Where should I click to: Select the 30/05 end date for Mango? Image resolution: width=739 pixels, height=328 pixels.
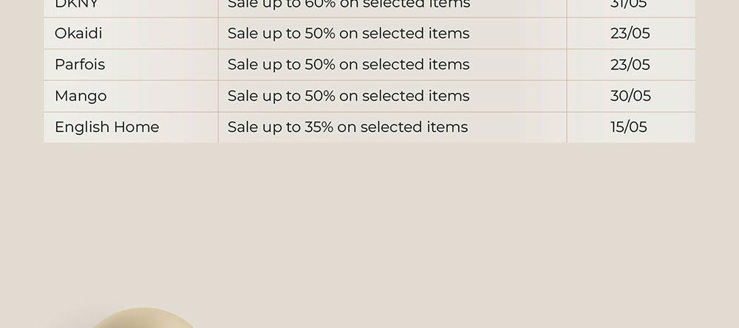630,96
